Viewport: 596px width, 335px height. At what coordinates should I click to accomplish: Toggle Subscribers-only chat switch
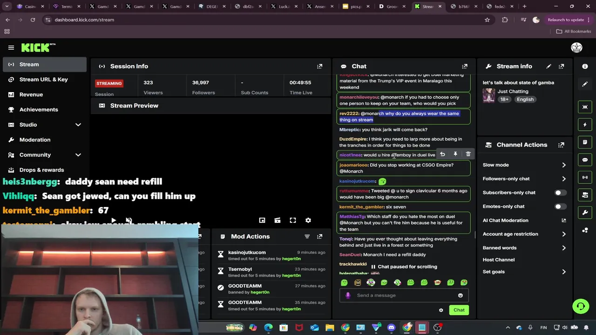click(560, 193)
